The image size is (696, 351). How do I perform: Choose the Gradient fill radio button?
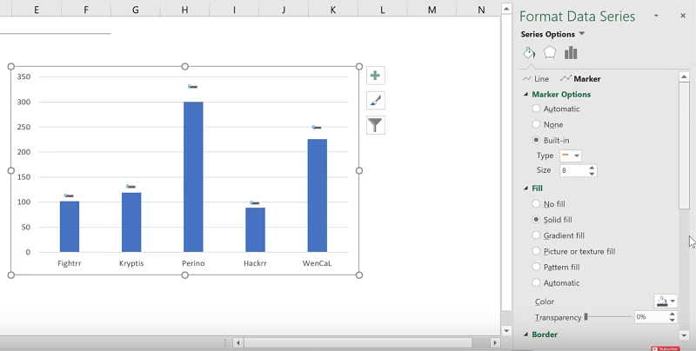point(536,235)
